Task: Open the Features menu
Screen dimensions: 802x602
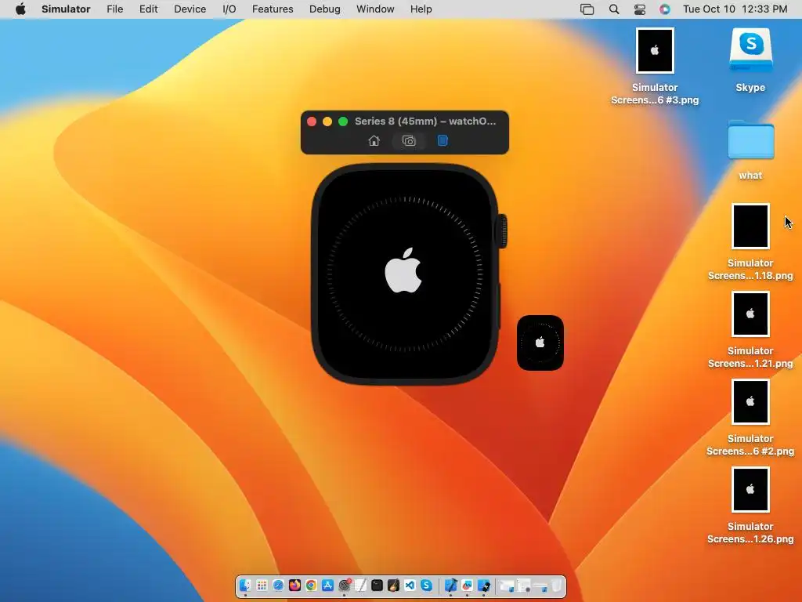Action: (x=273, y=9)
